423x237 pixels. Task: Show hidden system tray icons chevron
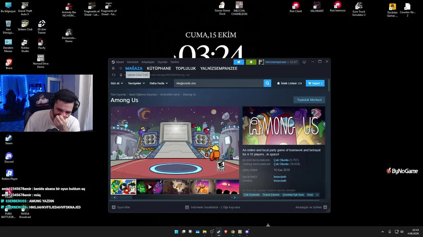tap(383, 232)
